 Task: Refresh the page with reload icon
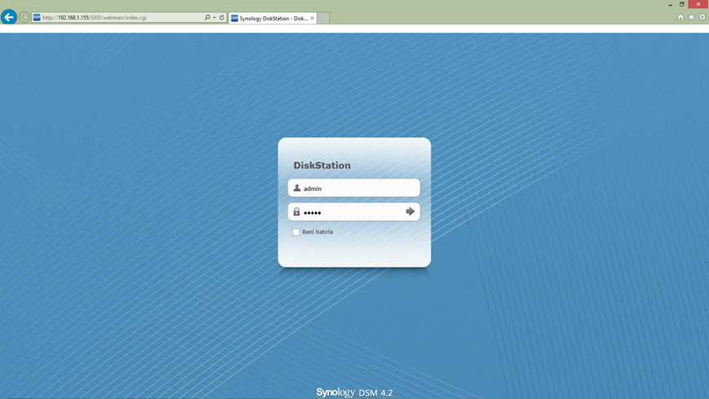(x=222, y=18)
